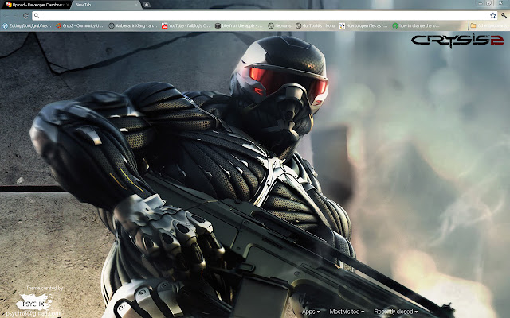Click the reload page button
Viewport: 510px width, 318px height.
point(25,15)
